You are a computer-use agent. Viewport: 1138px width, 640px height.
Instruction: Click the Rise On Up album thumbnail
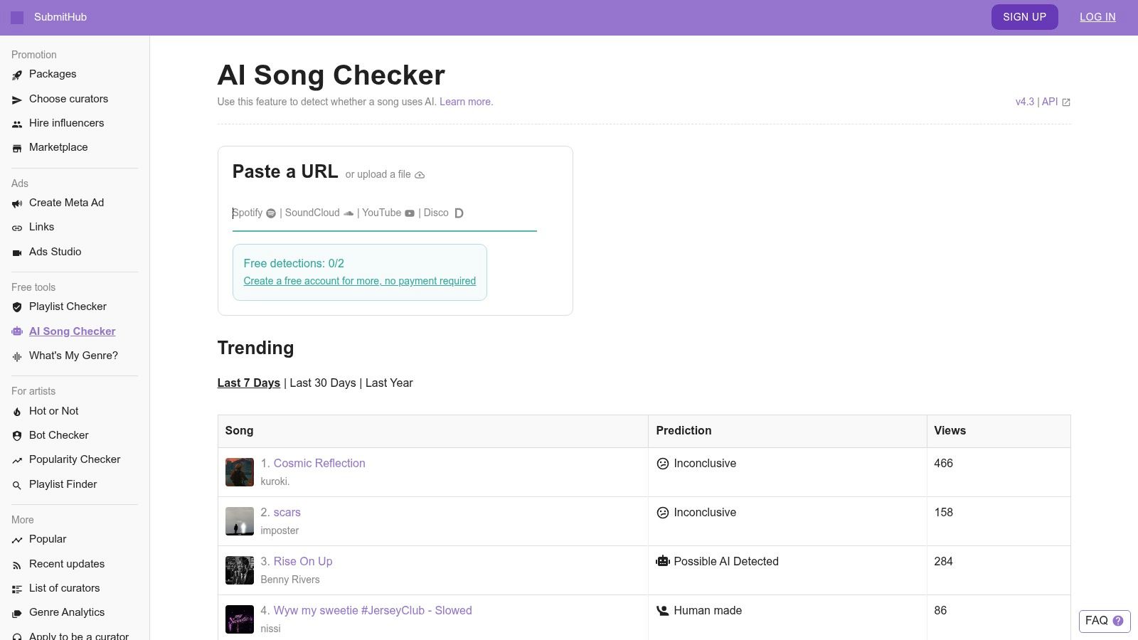pyautogui.click(x=240, y=570)
